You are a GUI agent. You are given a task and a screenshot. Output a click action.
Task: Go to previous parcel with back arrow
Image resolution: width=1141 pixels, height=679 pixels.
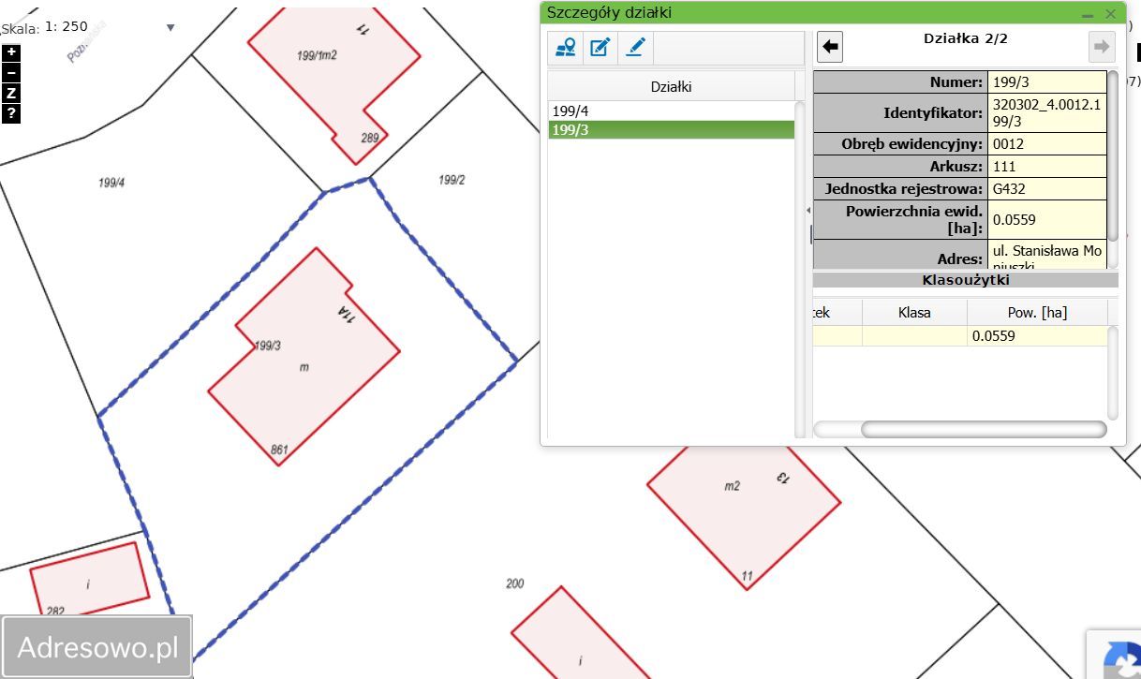click(x=830, y=47)
